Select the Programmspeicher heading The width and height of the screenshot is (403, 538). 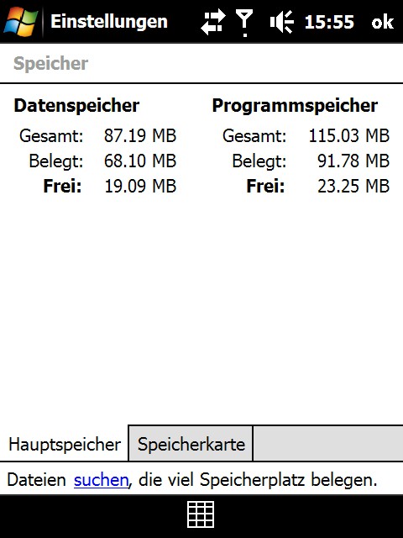[295, 105]
